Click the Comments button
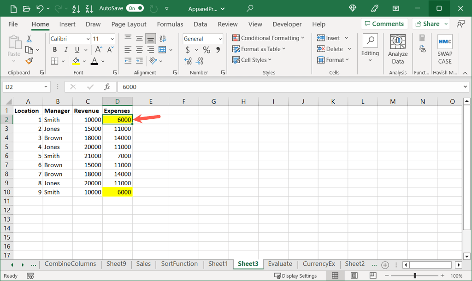This screenshot has height=281, width=472. point(383,24)
